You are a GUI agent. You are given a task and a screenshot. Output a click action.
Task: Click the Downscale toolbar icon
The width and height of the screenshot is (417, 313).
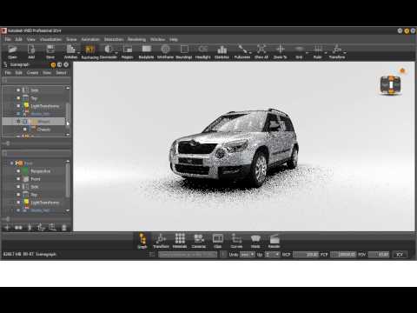tap(109, 50)
